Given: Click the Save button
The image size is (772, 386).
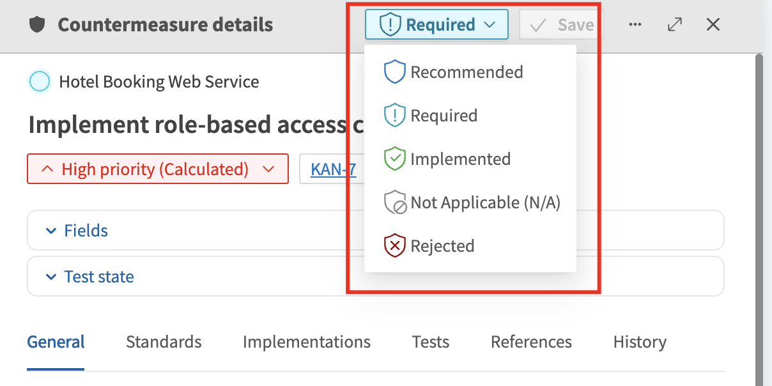Looking at the screenshot, I should tap(561, 24).
